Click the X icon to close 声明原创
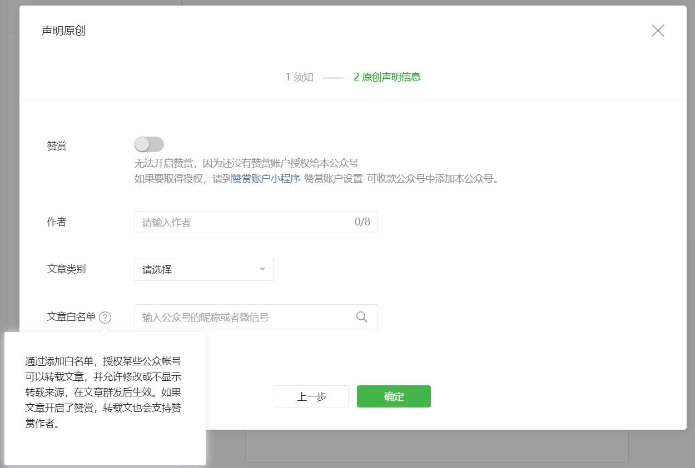The height and width of the screenshot is (468, 695). point(658,31)
